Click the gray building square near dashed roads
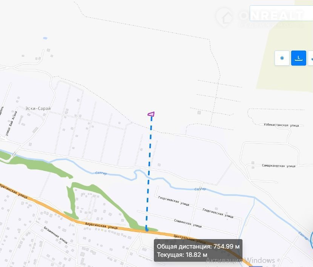 click(x=199, y=112)
